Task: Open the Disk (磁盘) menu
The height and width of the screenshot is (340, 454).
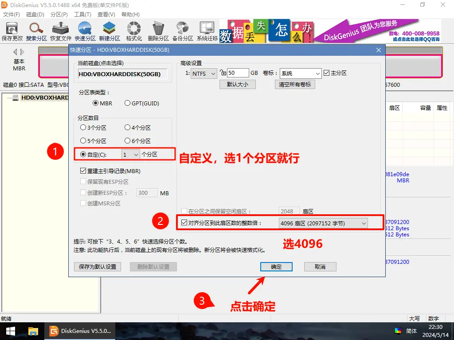Action: click(x=35, y=15)
